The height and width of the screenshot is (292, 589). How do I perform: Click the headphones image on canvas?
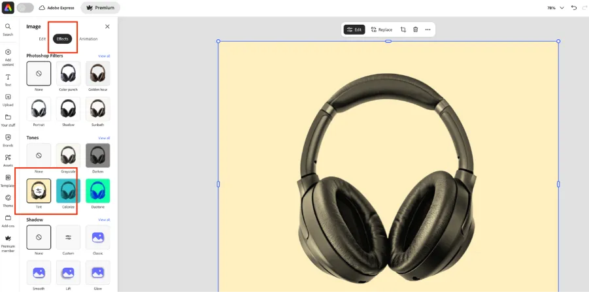click(x=387, y=179)
